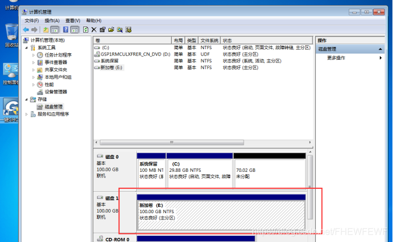The width and height of the screenshot is (393, 242).
Task: Click the Up one level folder icon
Action: (45, 30)
